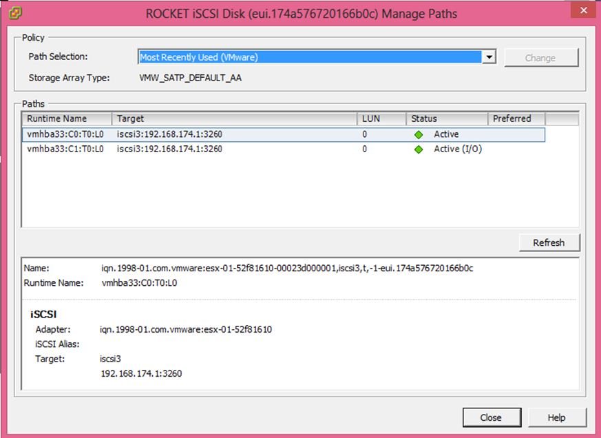601x438 pixels.
Task: Sort paths by Runtime Name column
Action: (67, 118)
